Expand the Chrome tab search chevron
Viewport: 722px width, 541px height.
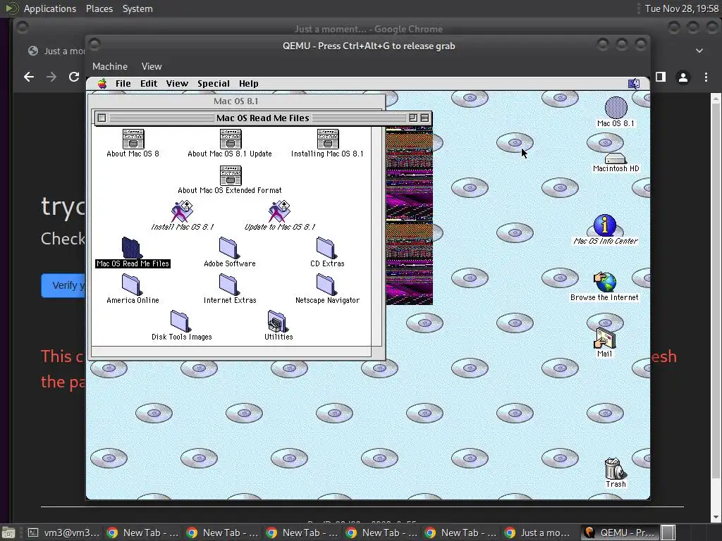pyautogui.click(x=699, y=50)
